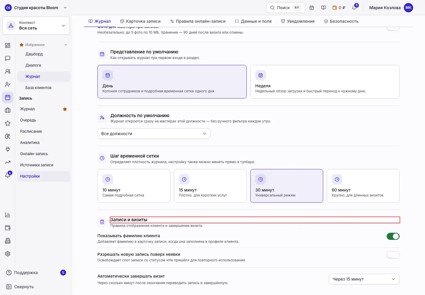This screenshot has height=295, width=425.
Task: Go to the "Уведомления" tab
Action: pyautogui.click(x=298, y=21)
